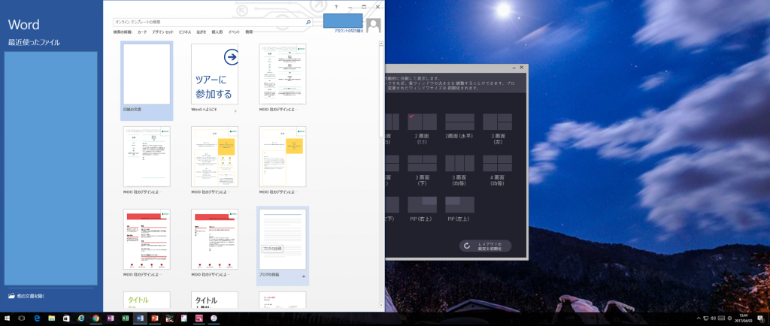Image resolution: width=770 pixels, height=326 pixels.
Task: Switch to Google Chrome on the taskbar
Action: (95, 318)
